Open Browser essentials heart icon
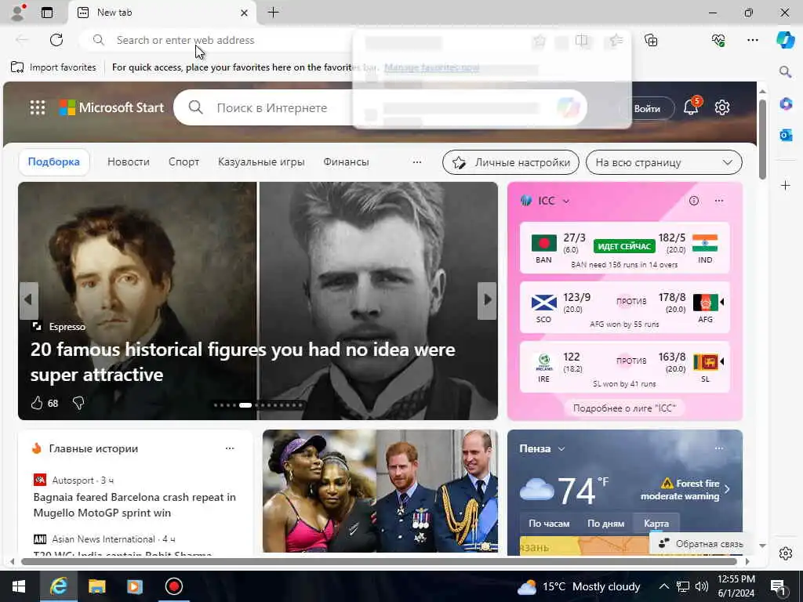The height and width of the screenshot is (602, 803). click(718, 40)
